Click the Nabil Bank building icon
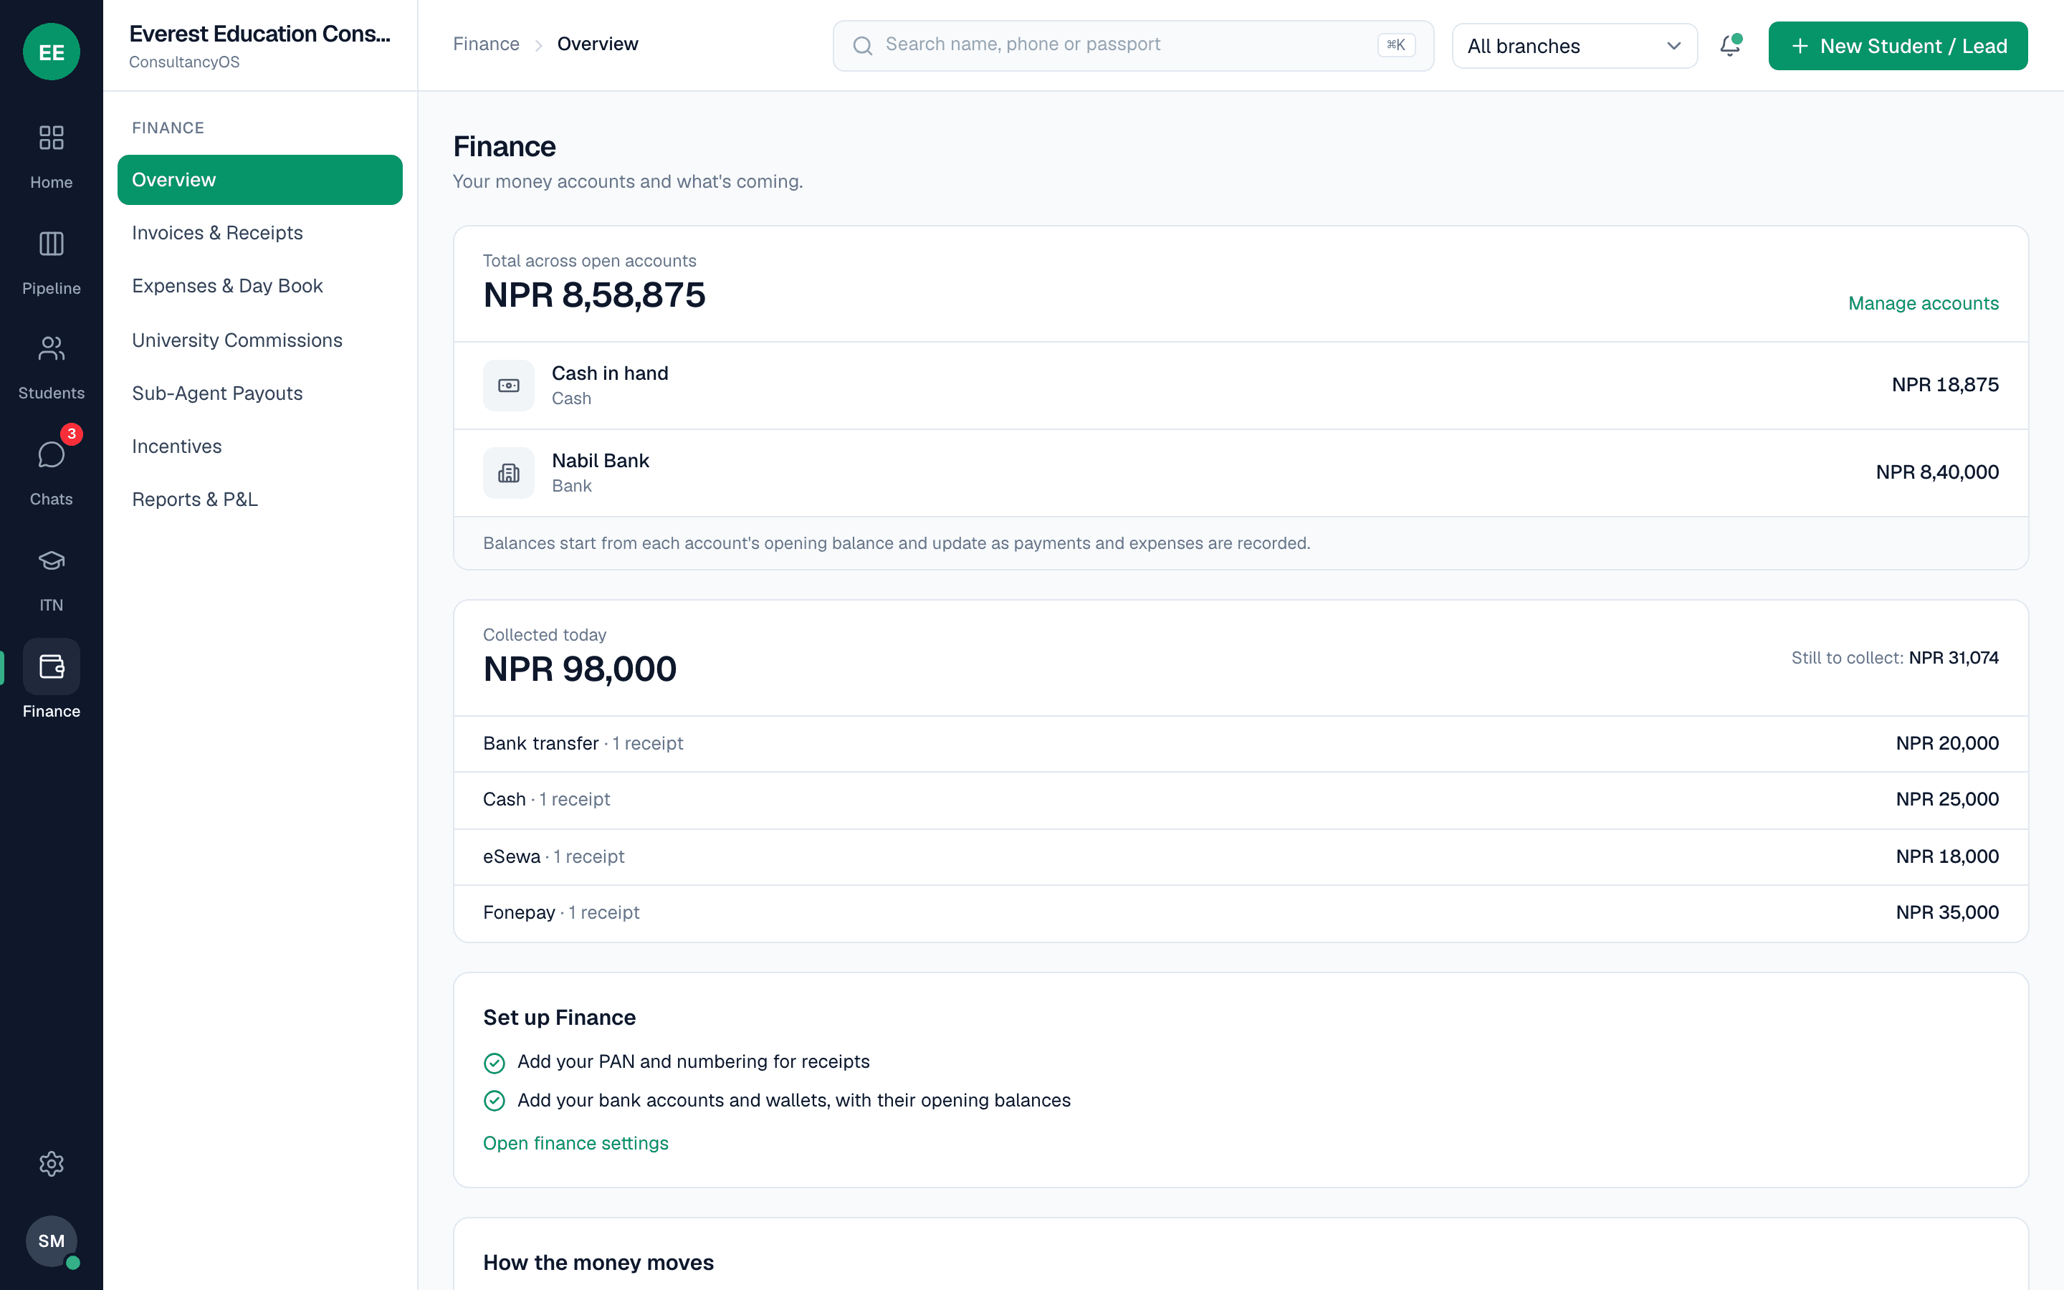Viewport: 2064px width, 1290px height. pos(508,473)
